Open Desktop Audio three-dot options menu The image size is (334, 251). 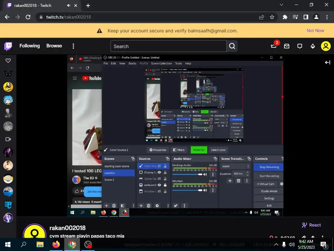click(x=213, y=175)
